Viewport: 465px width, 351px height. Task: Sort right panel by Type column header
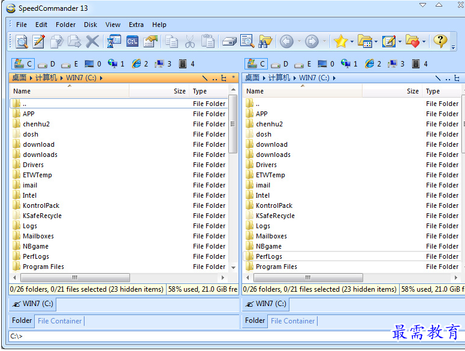point(442,91)
